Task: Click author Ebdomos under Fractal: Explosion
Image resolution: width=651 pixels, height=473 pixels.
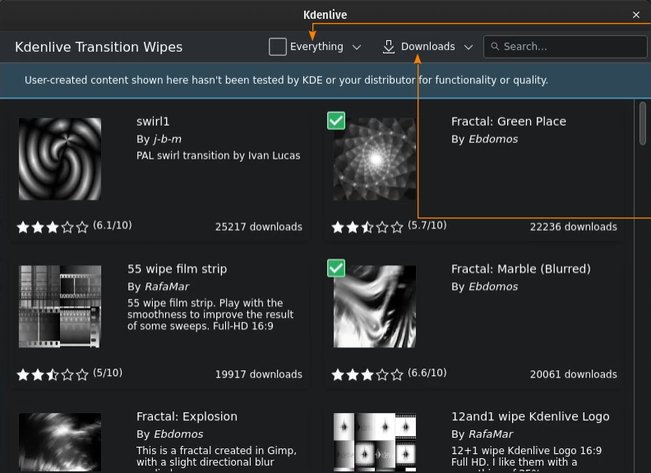Action: [178, 434]
